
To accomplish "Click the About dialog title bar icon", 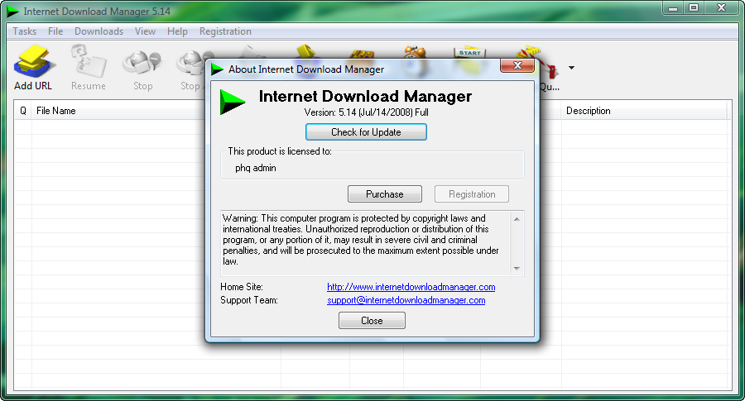I will [217, 69].
